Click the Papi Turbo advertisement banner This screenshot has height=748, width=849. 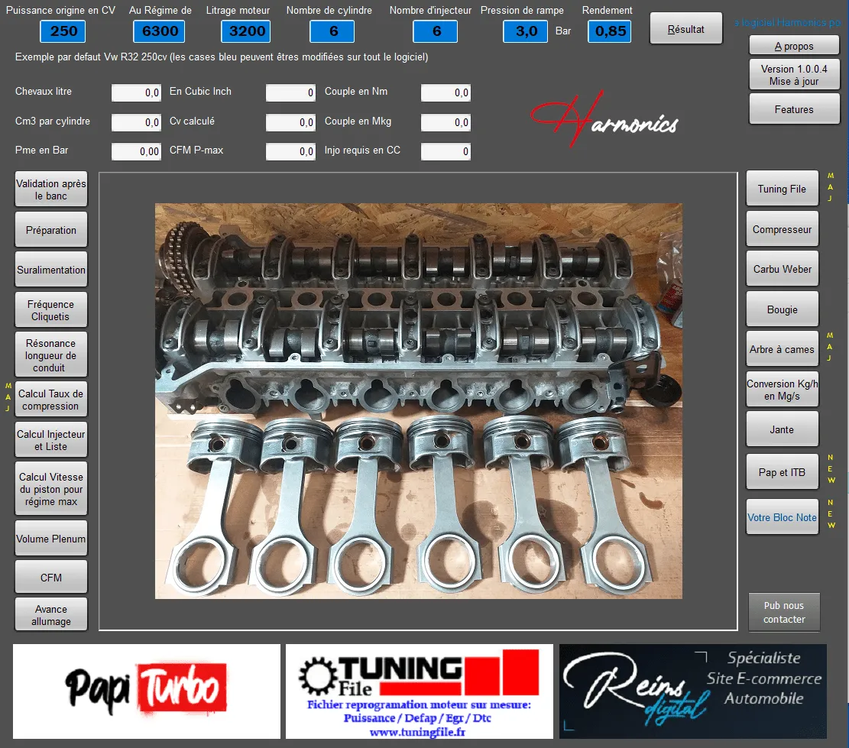146,691
